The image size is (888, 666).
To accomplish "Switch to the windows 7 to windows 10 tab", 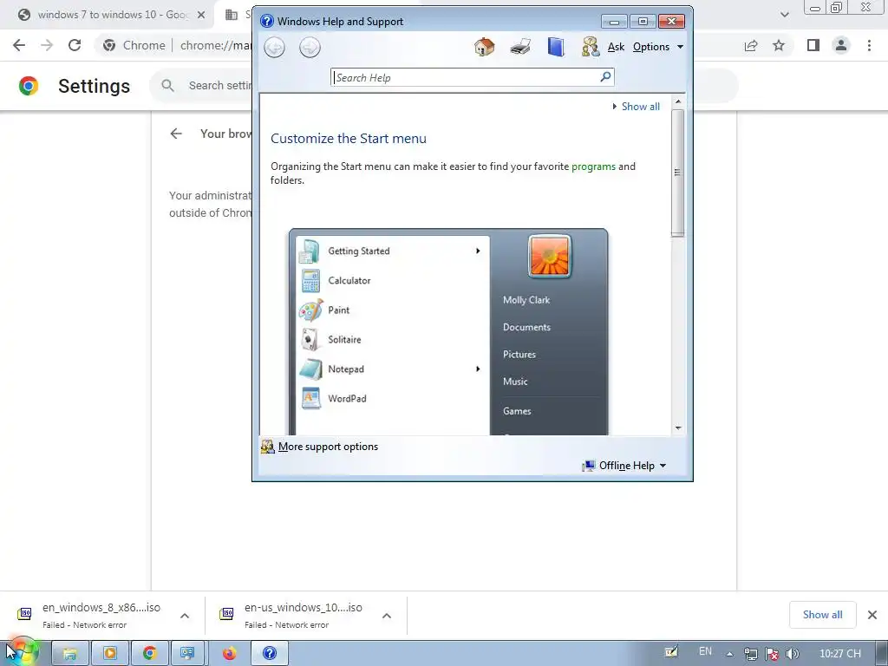I will pyautogui.click(x=112, y=15).
